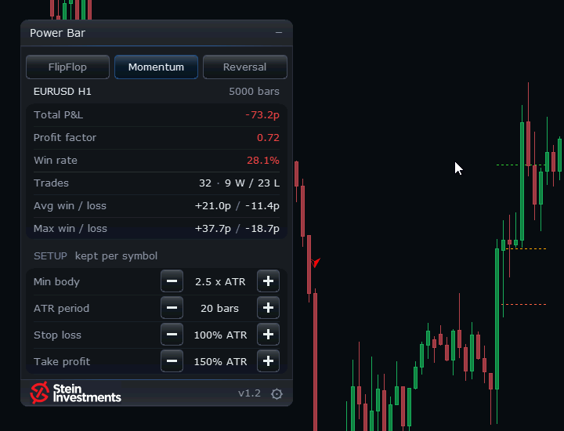Decrease the Min body value
The image size is (564, 431).
172,281
